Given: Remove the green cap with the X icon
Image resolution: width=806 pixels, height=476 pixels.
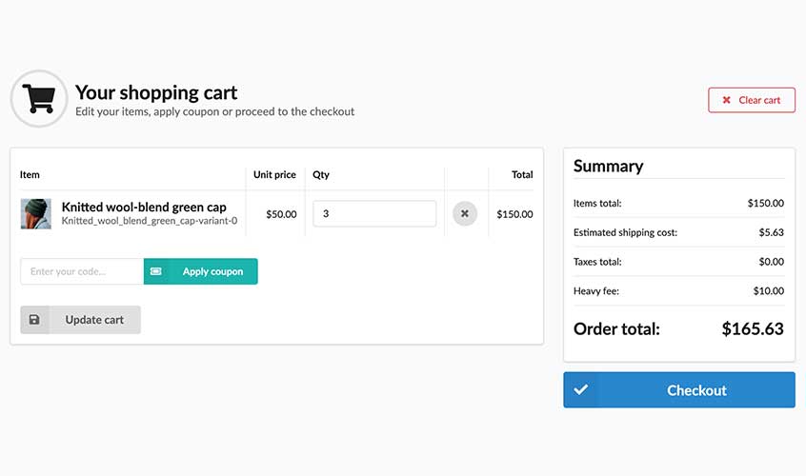Looking at the screenshot, I should pyautogui.click(x=464, y=214).
